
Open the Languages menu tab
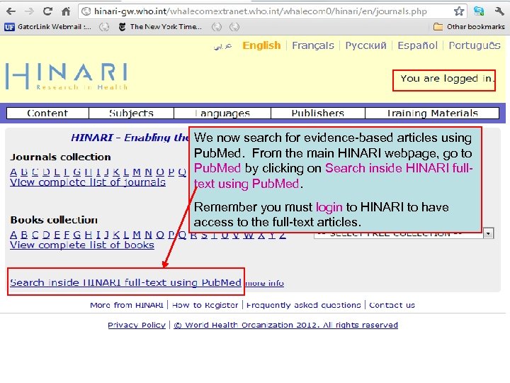click(x=222, y=113)
